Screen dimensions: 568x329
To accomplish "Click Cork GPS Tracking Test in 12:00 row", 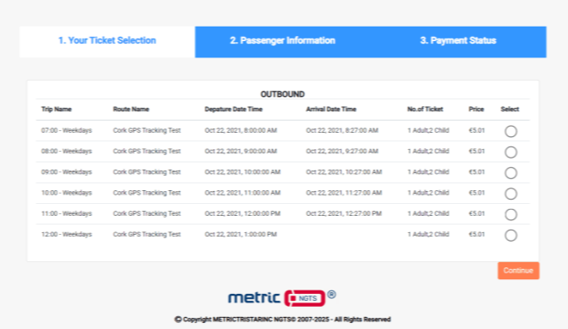I will tap(147, 234).
